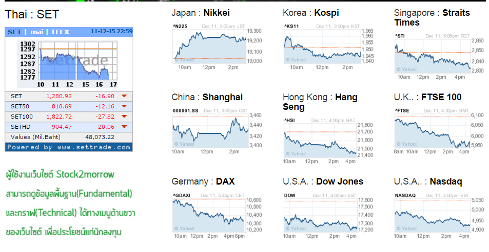Click the red down arrow beside SET50

click(125, 106)
